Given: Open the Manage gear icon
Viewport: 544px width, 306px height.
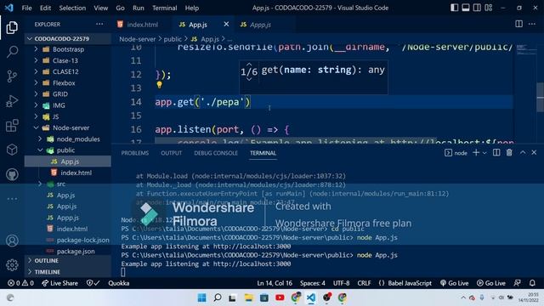Looking at the screenshot, I should 12,265.
